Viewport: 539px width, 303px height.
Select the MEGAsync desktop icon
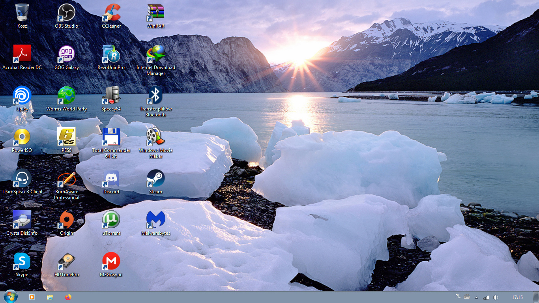(111, 261)
